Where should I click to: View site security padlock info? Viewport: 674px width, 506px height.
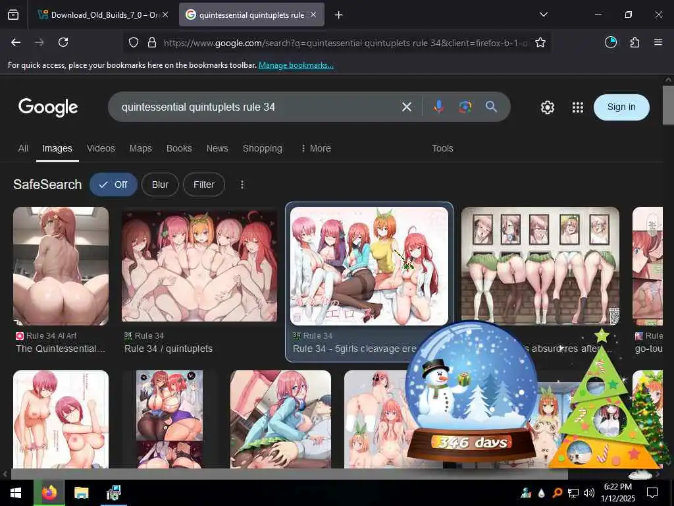(152, 42)
